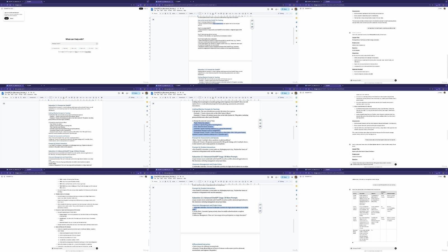Open Extensions menu in Docs window with highlighted link
This screenshot has height=252, width=448.
click(179, 10)
